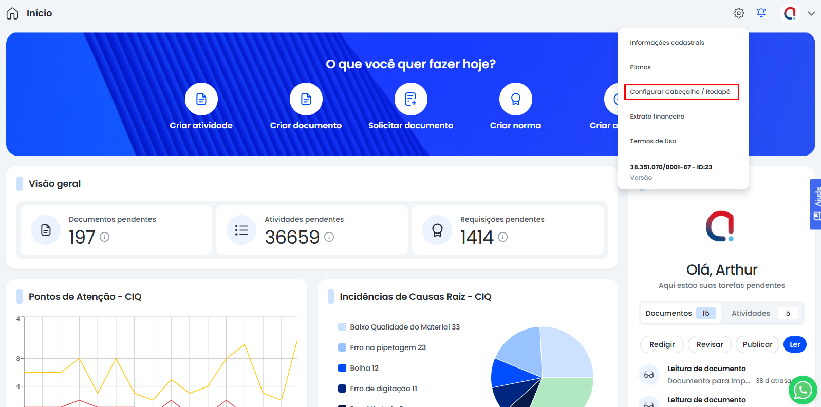Open the WhatsApp chat button
This screenshot has height=407, width=821.
802,390
